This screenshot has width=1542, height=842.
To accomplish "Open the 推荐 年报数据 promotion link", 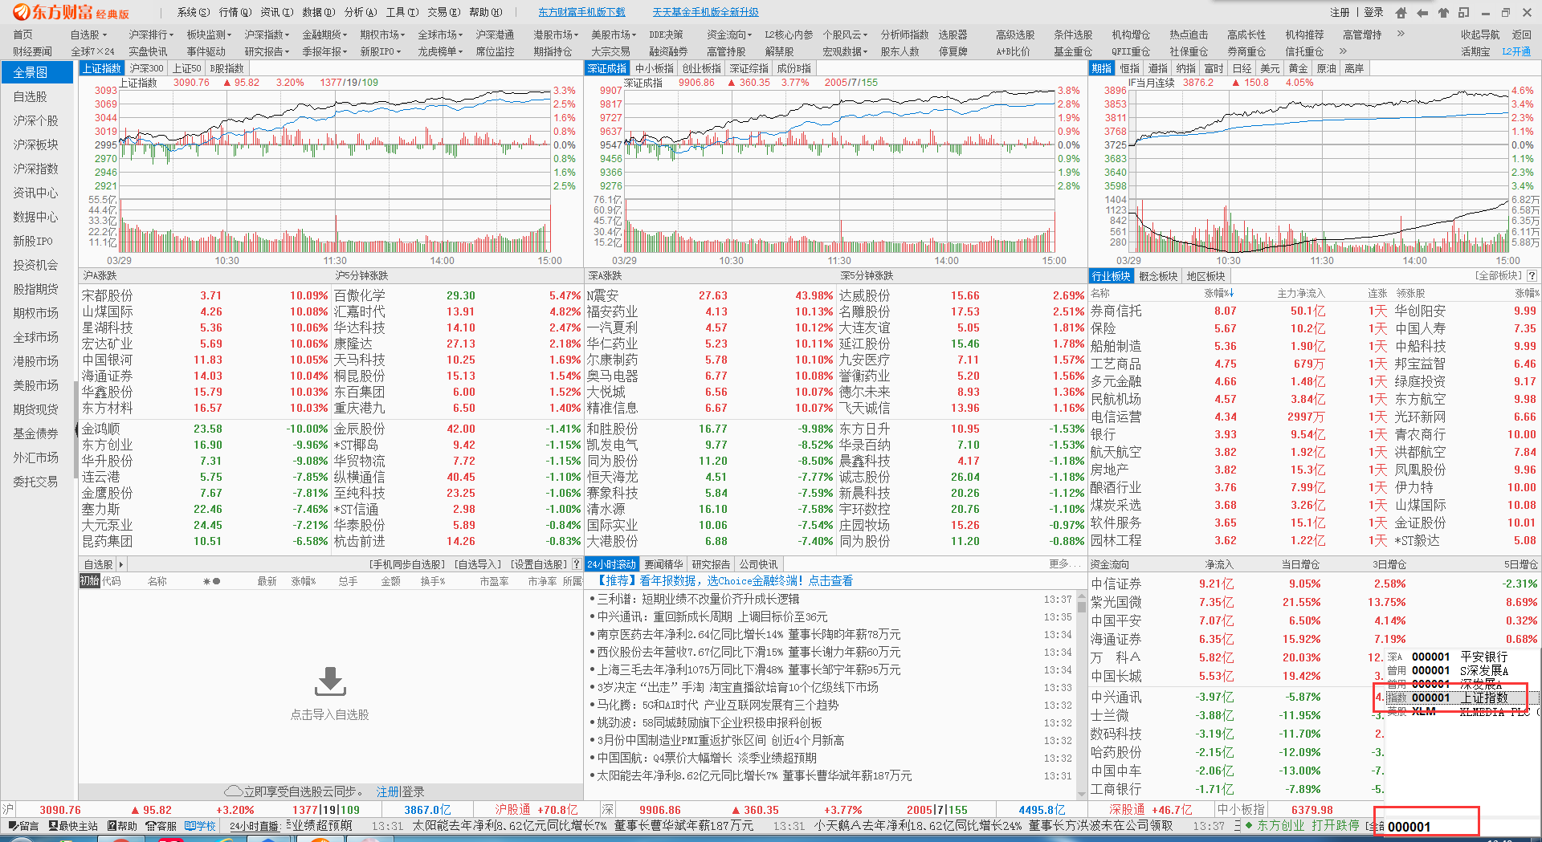I will 724,580.
